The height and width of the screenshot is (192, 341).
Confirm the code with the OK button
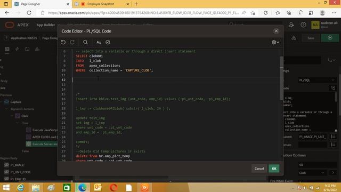[274, 169]
